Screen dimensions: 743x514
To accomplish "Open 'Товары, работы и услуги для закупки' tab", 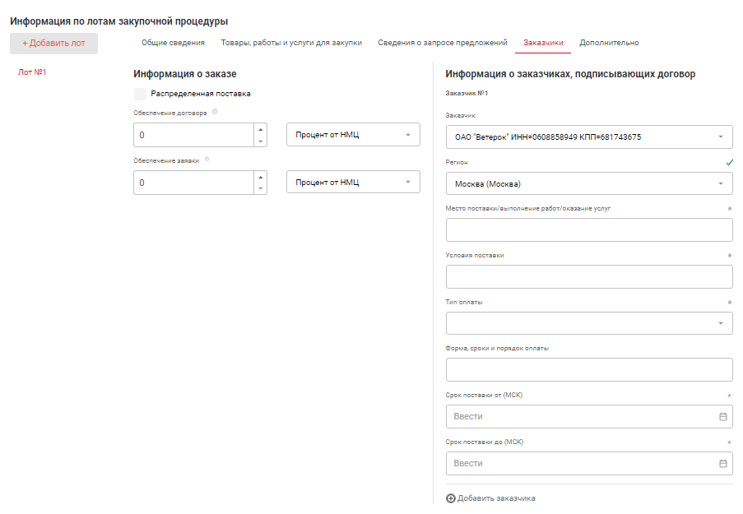I will (291, 43).
